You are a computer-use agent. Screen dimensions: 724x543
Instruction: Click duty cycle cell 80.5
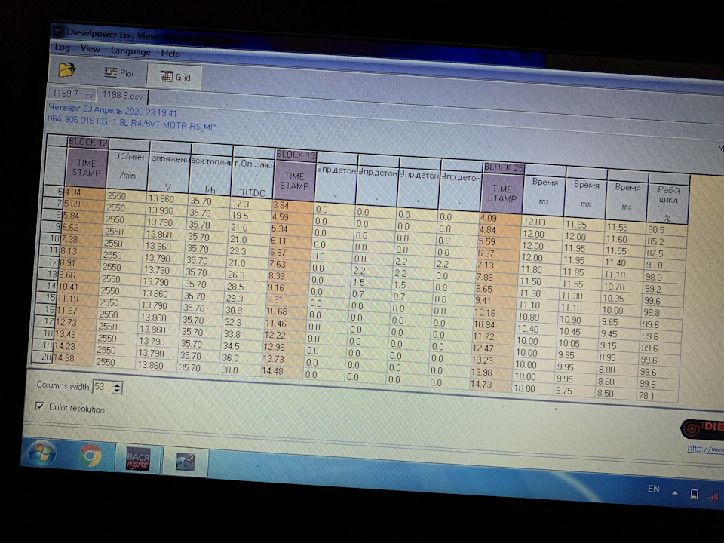click(666, 229)
